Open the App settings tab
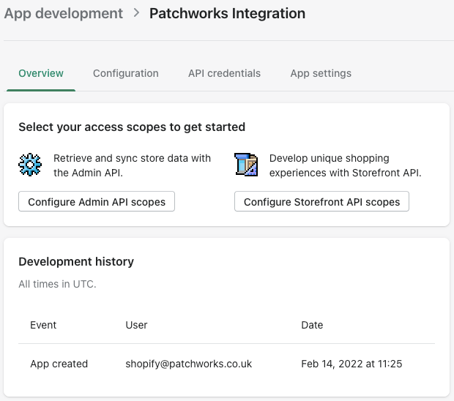This screenshot has width=454, height=401. click(x=321, y=73)
